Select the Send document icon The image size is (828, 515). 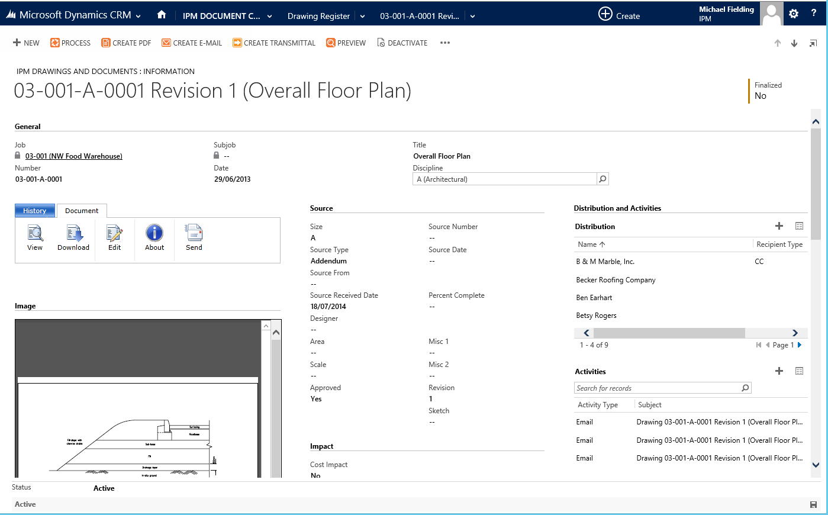(x=194, y=237)
